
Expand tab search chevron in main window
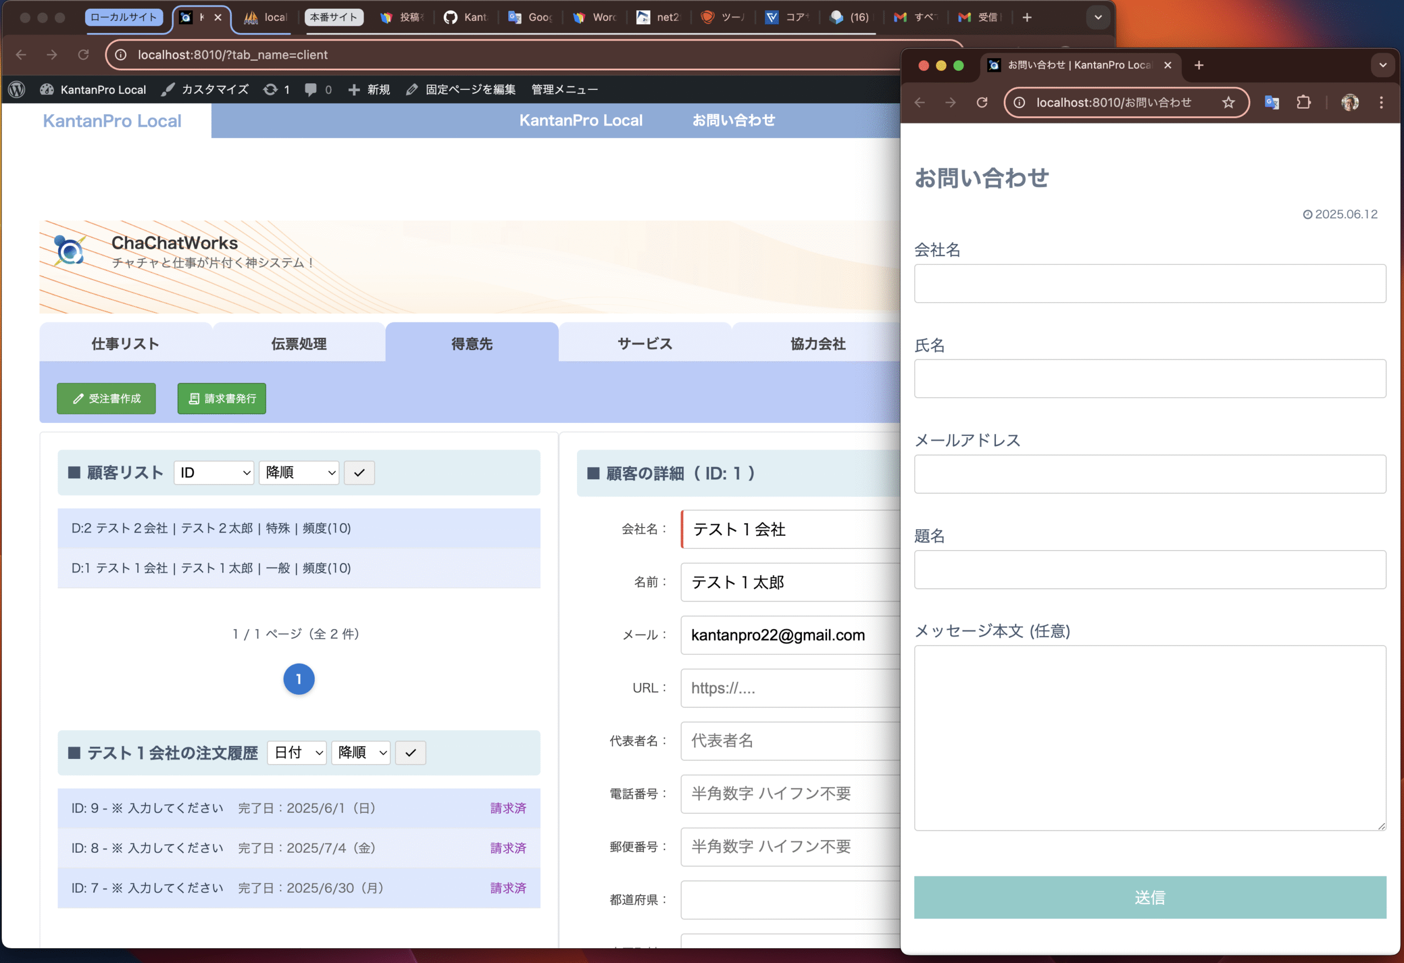[x=1098, y=18]
